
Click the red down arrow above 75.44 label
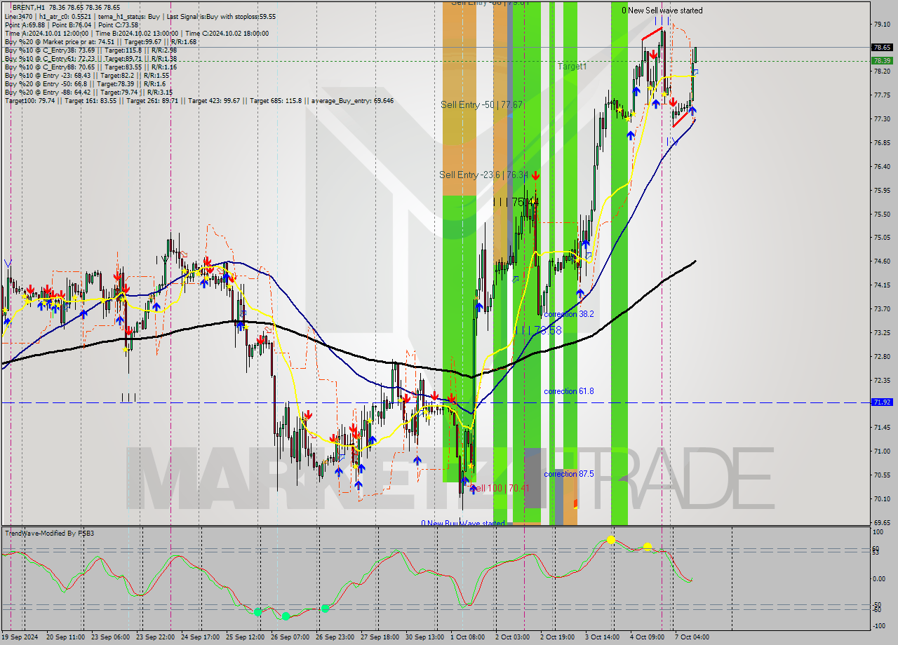click(x=535, y=175)
